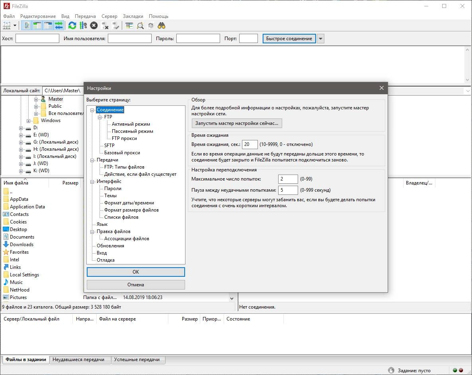Switch to Неудавшиеся передачи tab

[78, 359]
